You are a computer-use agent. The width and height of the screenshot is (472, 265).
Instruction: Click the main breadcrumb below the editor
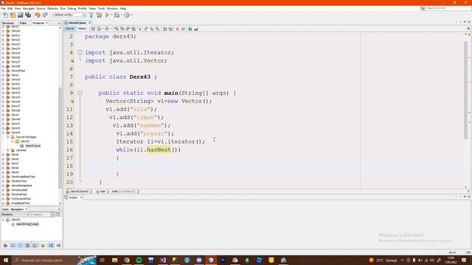(x=102, y=191)
